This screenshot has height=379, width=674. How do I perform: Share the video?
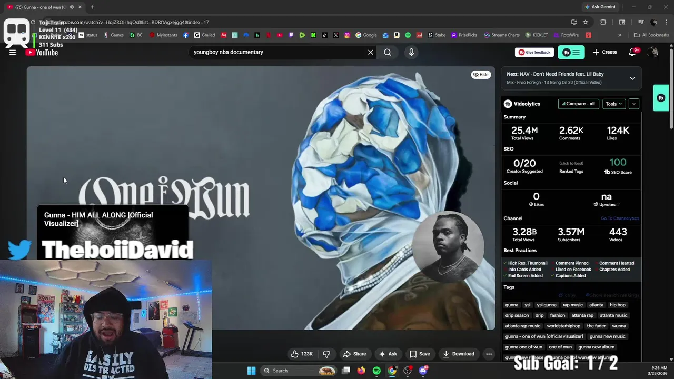(354, 354)
